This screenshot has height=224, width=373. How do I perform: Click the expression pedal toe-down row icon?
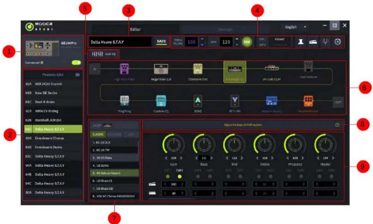tap(152, 184)
